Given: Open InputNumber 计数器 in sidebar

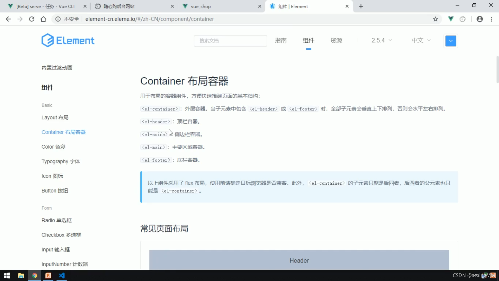Looking at the screenshot, I should (65, 264).
